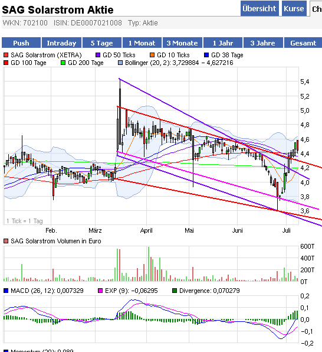
Task: Set chart range to 3 Jahre
Action: [263, 43]
